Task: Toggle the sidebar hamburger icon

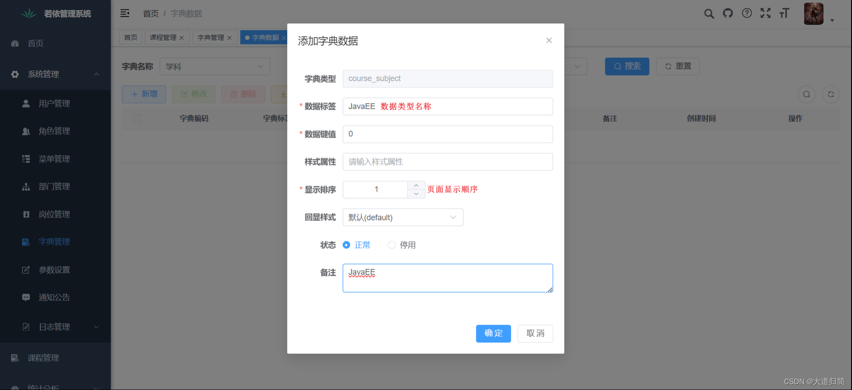Action: (x=125, y=13)
